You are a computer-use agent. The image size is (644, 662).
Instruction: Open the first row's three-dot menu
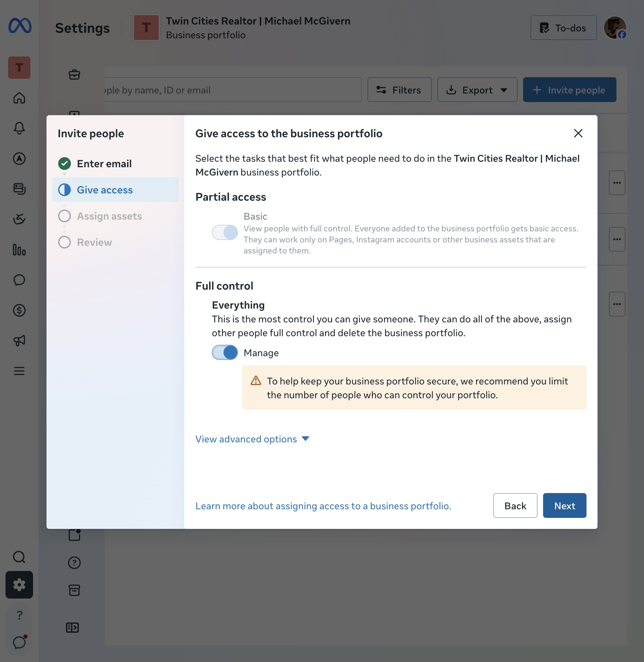pyautogui.click(x=617, y=183)
